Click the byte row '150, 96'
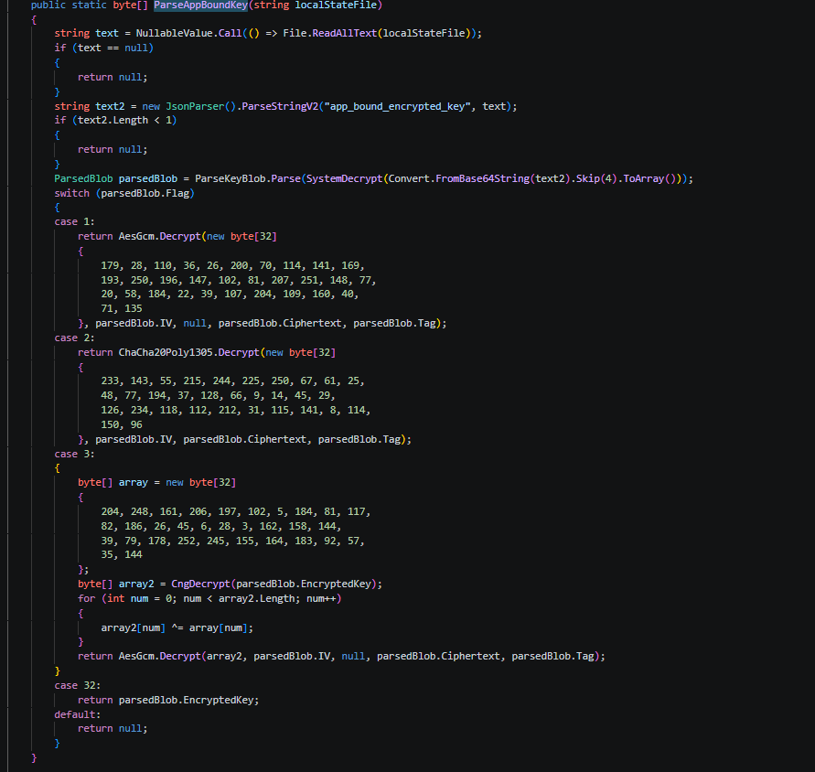Image resolution: width=815 pixels, height=772 pixels. [x=122, y=424]
